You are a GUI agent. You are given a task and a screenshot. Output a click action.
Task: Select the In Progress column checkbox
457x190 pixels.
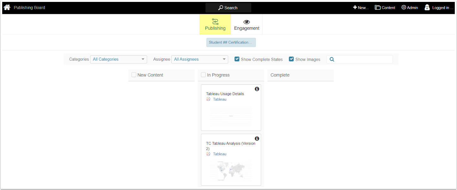tap(203, 75)
